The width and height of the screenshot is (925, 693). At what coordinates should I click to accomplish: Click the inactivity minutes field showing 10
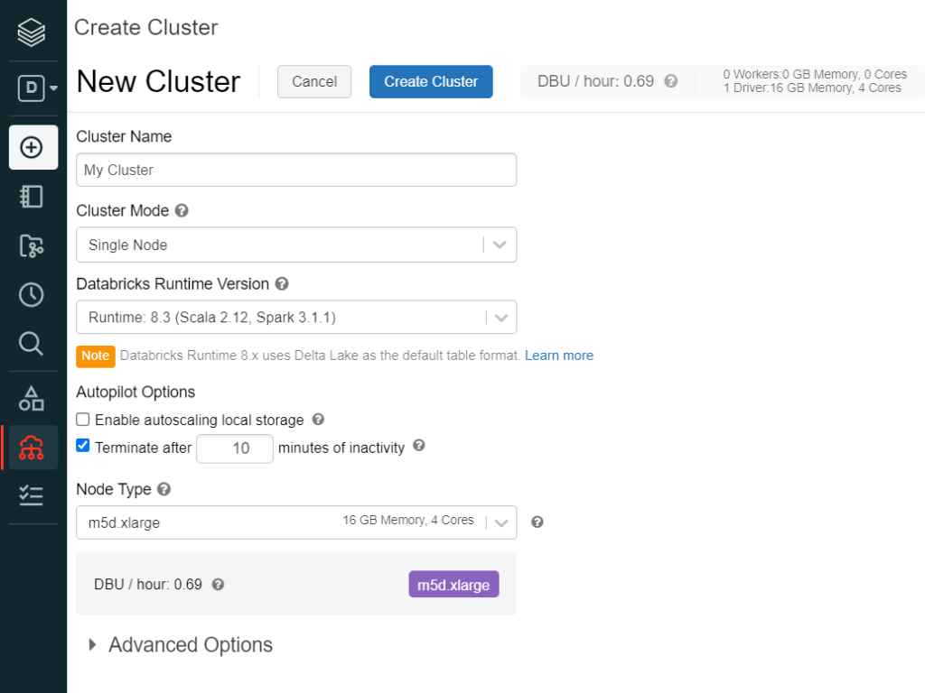click(235, 448)
